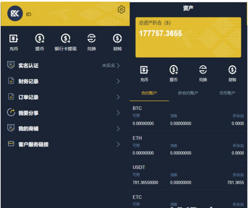Switch to the 合约账户 tab
Image resolution: width=248 pixels, height=208 pixels.
click(x=149, y=93)
